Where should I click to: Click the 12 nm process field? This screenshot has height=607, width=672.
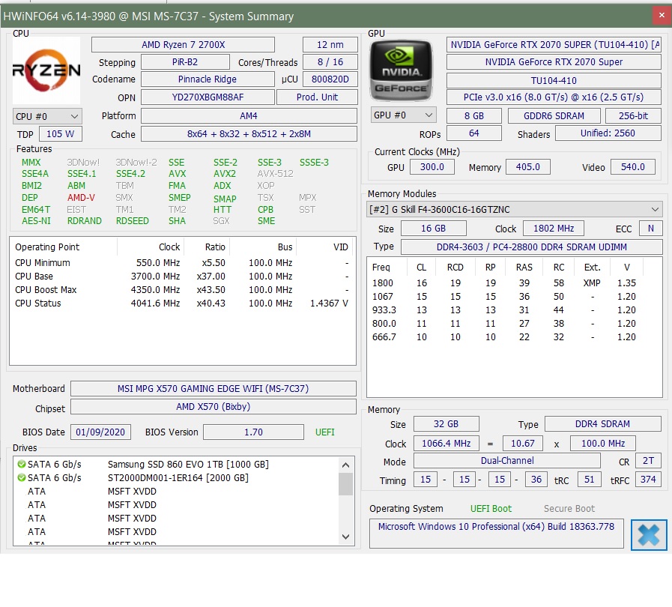[330, 44]
